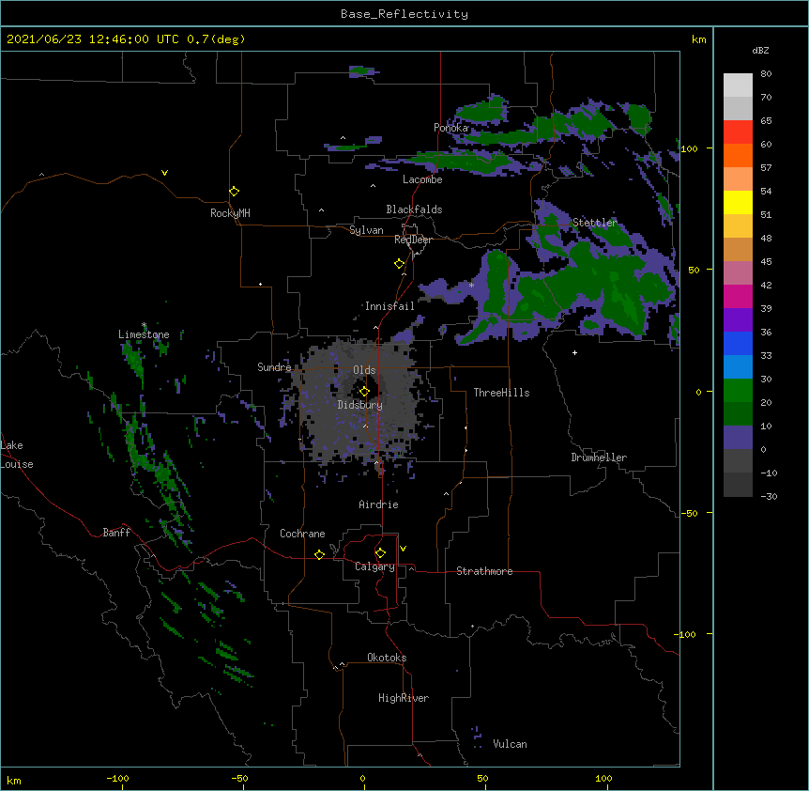Click the dBZ legend heading

tap(760, 50)
